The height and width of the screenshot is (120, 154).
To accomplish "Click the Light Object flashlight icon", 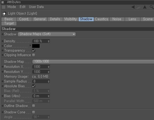I will pyautogui.click(x=4, y=14).
